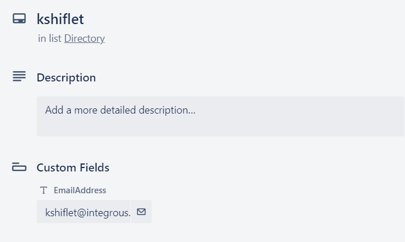Image resolution: width=405 pixels, height=242 pixels.
Task: Click the EmailAddress field label
Action: (x=80, y=190)
